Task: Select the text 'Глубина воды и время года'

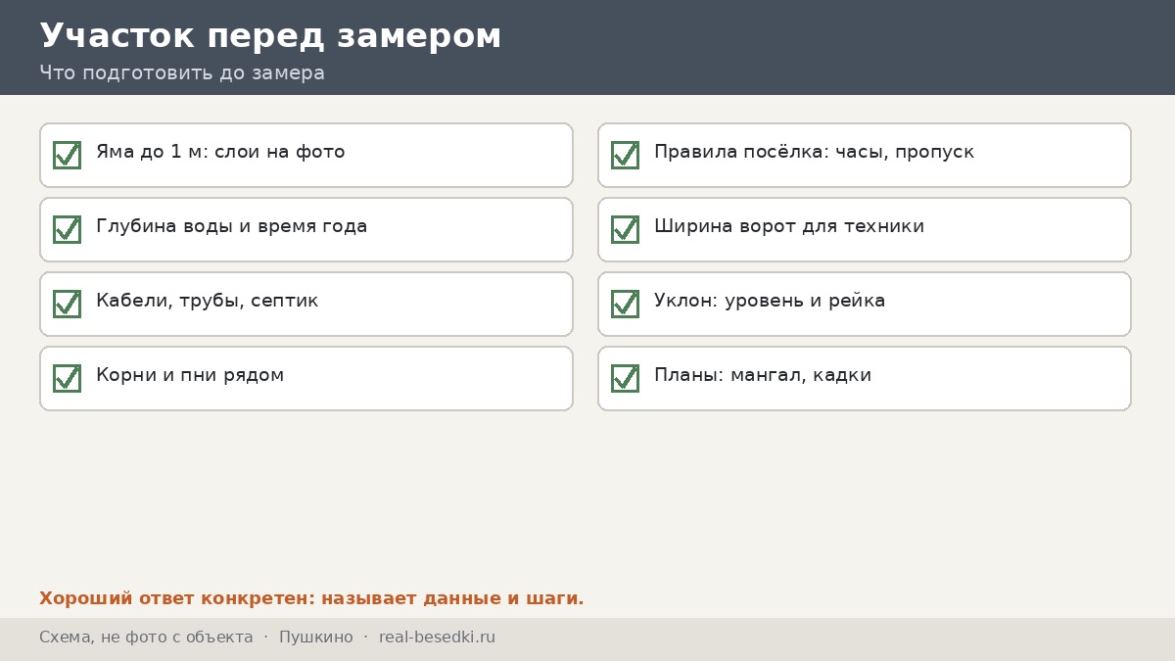Action: pyautogui.click(x=232, y=226)
